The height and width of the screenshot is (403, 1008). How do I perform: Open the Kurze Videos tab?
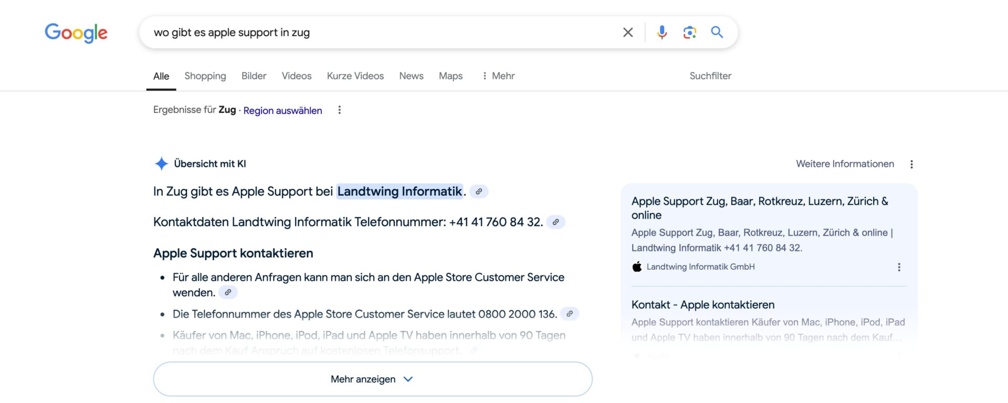pyautogui.click(x=355, y=76)
